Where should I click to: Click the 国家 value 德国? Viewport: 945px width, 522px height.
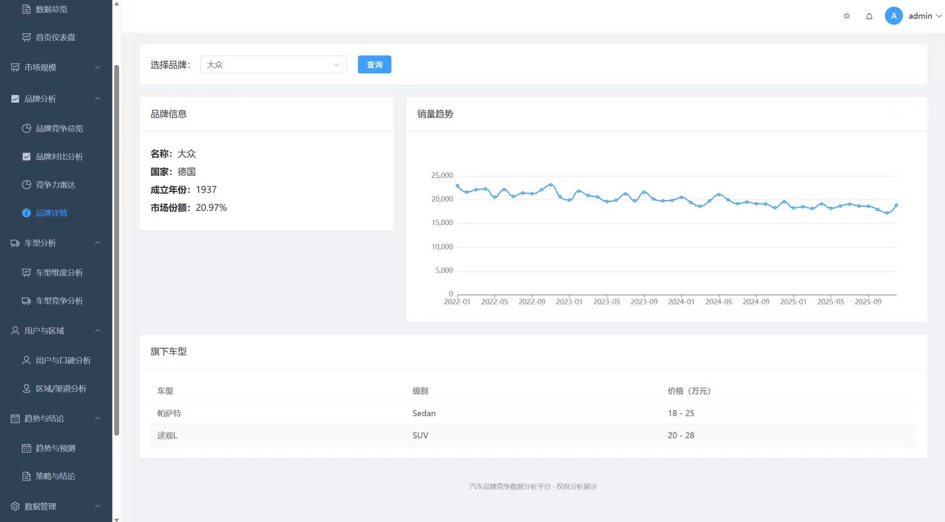(x=186, y=172)
